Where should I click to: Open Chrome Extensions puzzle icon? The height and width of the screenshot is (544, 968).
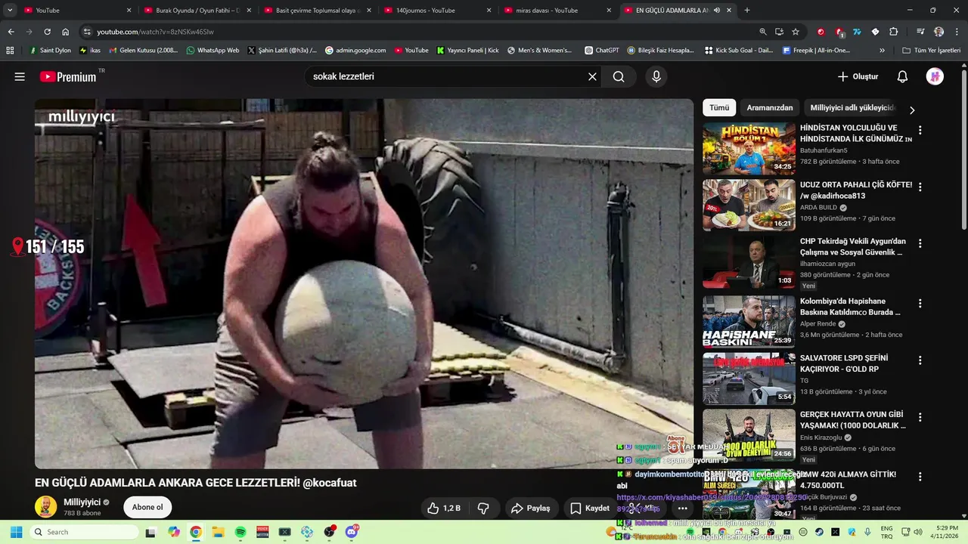click(893, 32)
